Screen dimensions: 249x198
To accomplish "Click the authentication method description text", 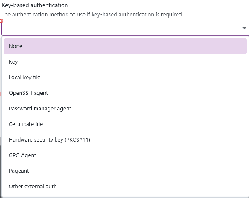I will click(x=92, y=15).
